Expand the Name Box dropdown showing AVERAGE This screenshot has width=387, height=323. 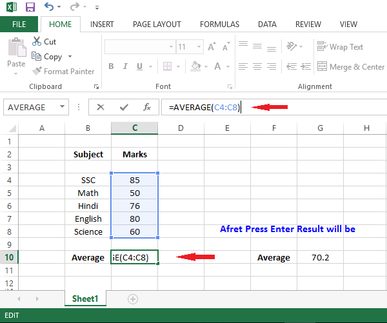pos(62,106)
